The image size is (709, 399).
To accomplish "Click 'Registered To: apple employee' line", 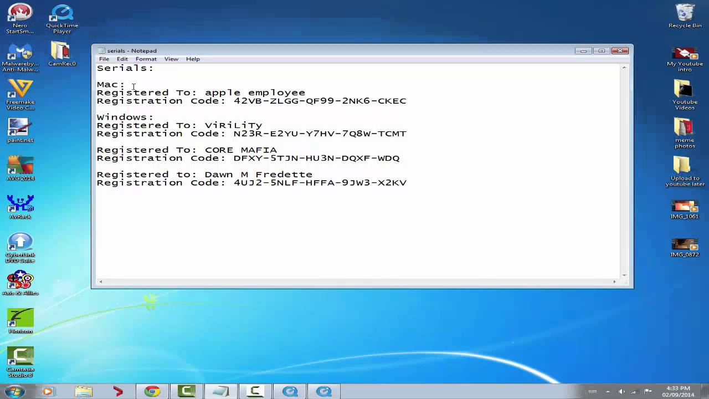I will 201,93.
